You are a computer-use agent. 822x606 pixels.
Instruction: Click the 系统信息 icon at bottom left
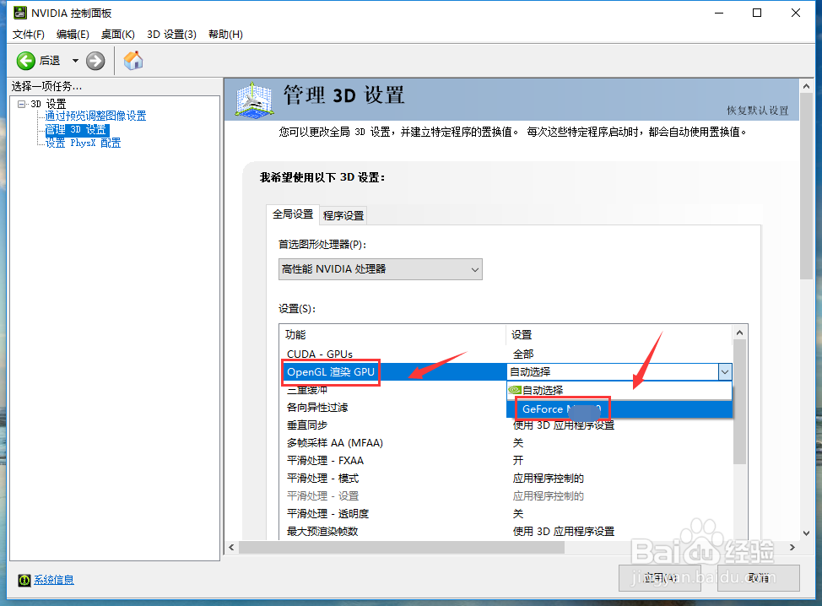24,580
